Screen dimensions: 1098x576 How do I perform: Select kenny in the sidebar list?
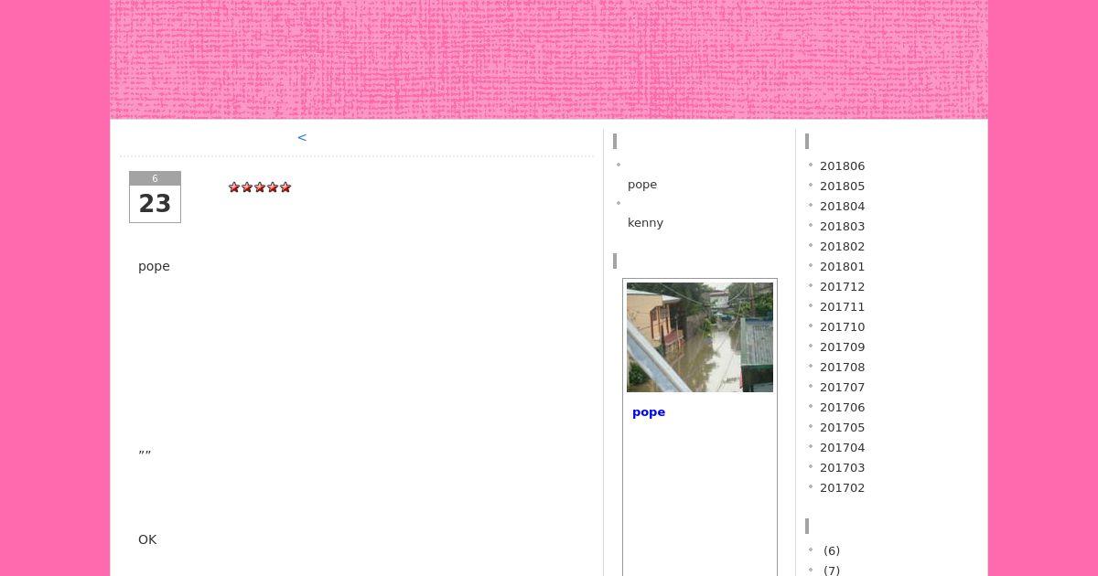click(x=645, y=223)
